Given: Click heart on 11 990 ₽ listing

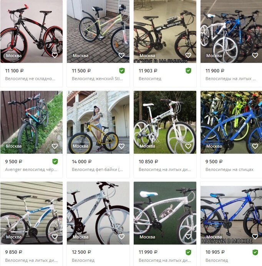Looking at the screenshot, I should [188, 236].
